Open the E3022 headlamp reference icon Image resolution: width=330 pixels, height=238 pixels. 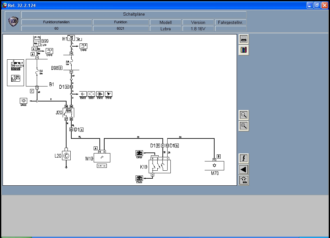point(23,101)
